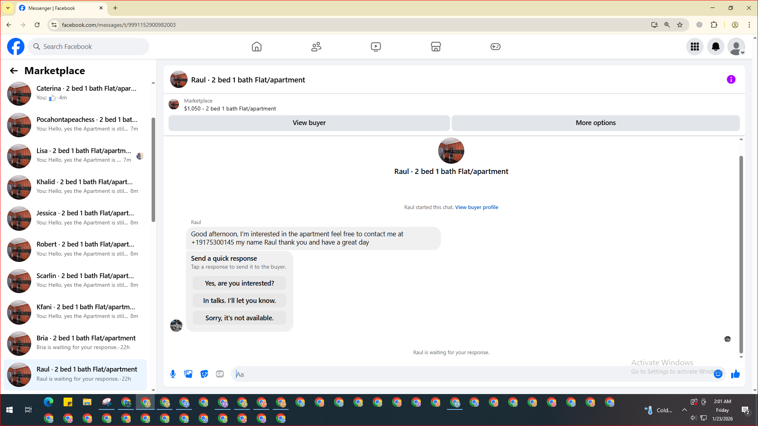Select Raul's conversation in list
The width and height of the screenshot is (758, 426).
[75, 374]
